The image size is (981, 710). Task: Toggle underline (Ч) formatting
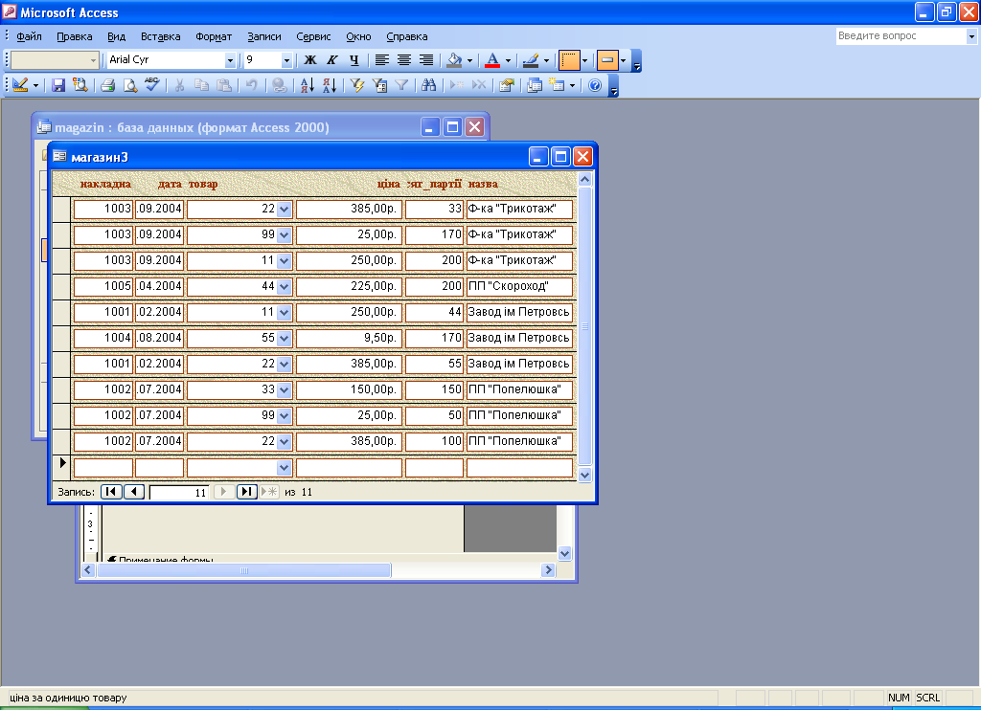tap(354, 60)
